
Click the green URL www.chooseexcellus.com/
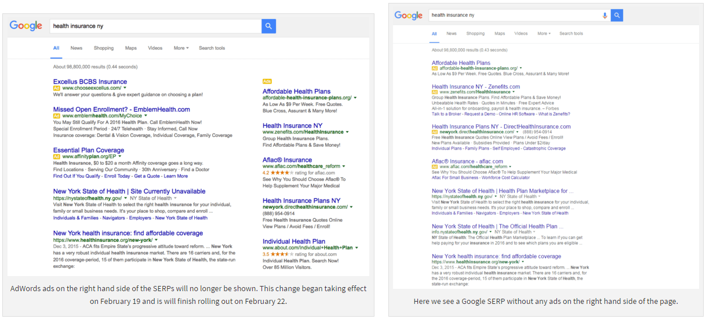pyautogui.click(x=92, y=88)
